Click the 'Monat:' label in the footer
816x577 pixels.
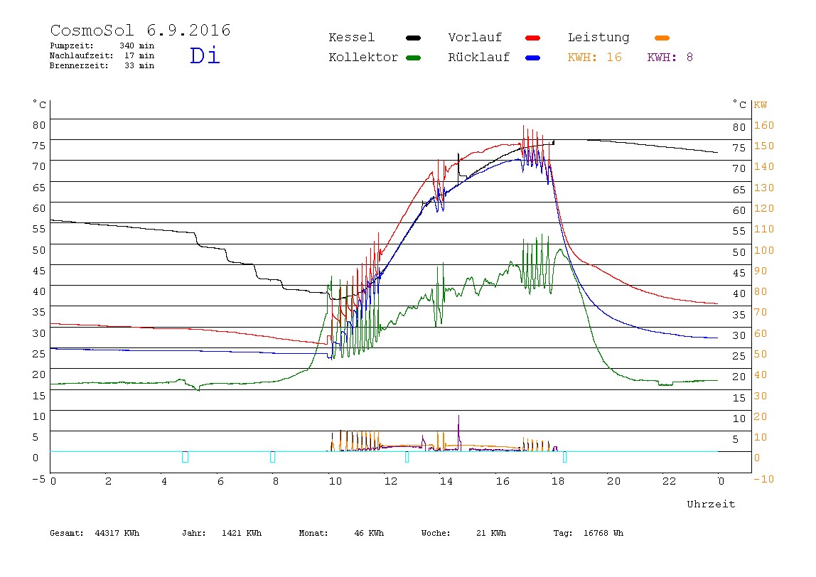[x=313, y=533]
